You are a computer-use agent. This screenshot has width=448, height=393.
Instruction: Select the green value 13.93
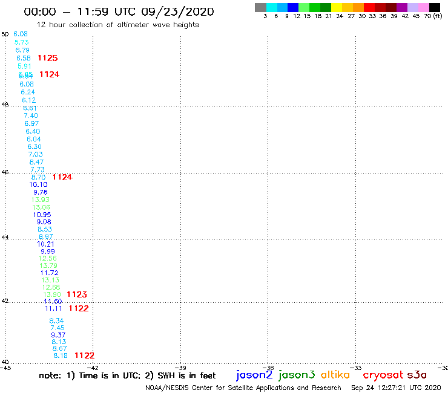[41, 200]
